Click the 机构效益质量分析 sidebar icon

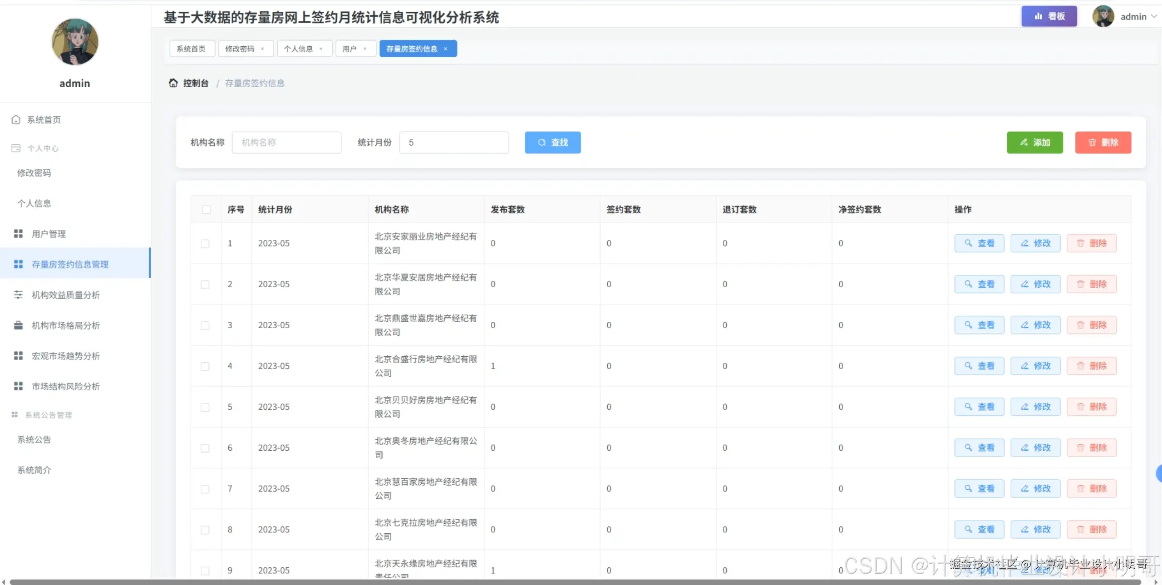pos(18,295)
